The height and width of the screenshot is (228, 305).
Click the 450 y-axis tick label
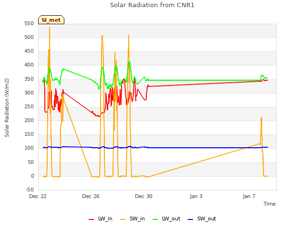[x=29, y=51]
